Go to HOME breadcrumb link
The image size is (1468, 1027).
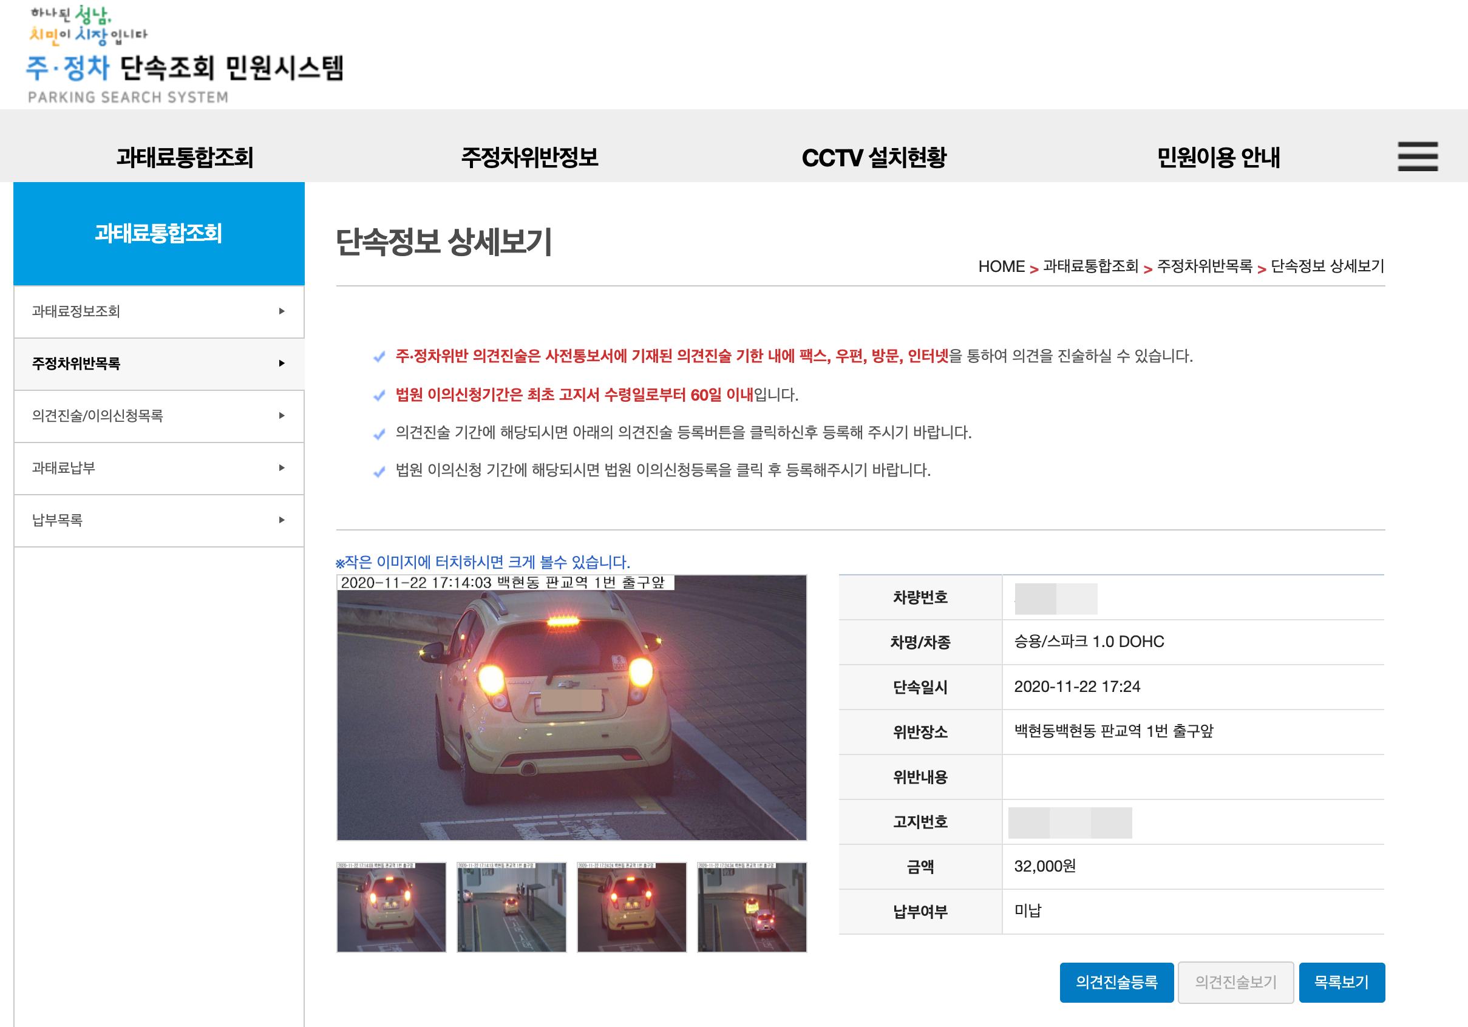tap(1001, 266)
